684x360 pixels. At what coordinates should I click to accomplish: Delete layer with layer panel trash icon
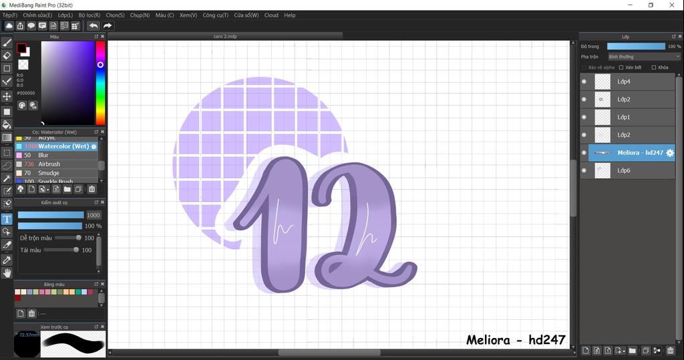(x=671, y=351)
